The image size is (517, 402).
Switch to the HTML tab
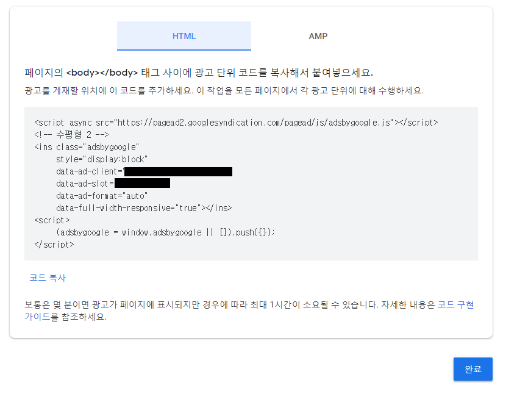[184, 36]
